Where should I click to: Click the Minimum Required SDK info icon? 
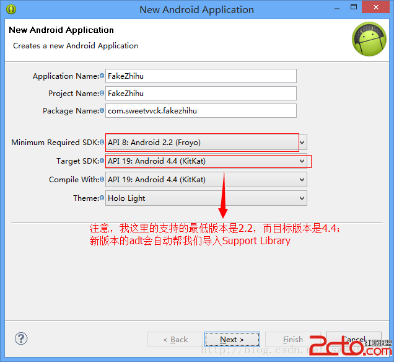point(102,142)
